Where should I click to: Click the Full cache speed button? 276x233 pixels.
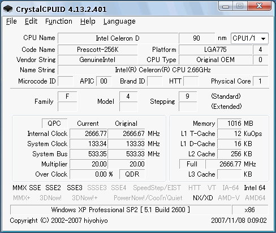point(192,164)
